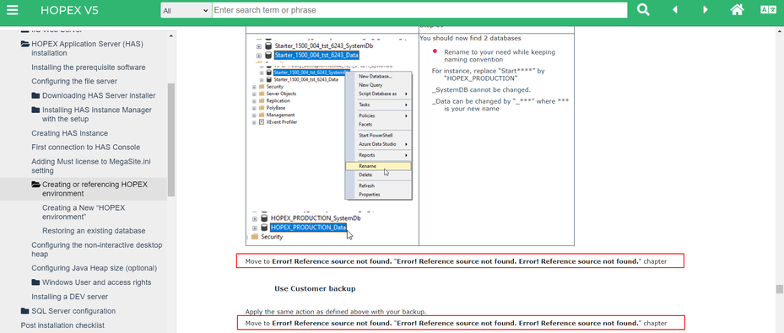
Task: Go to previous topic arrow
Action: point(674,10)
